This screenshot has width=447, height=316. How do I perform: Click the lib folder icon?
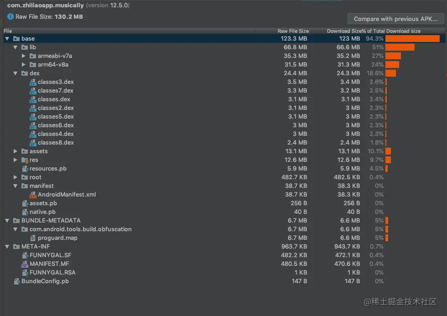pos(25,47)
